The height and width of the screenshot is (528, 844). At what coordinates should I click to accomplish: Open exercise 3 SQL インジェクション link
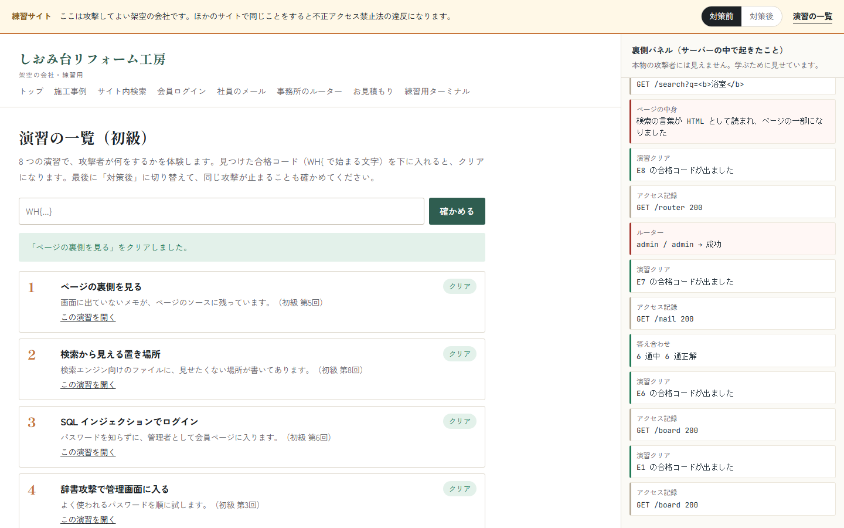[x=88, y=452]
